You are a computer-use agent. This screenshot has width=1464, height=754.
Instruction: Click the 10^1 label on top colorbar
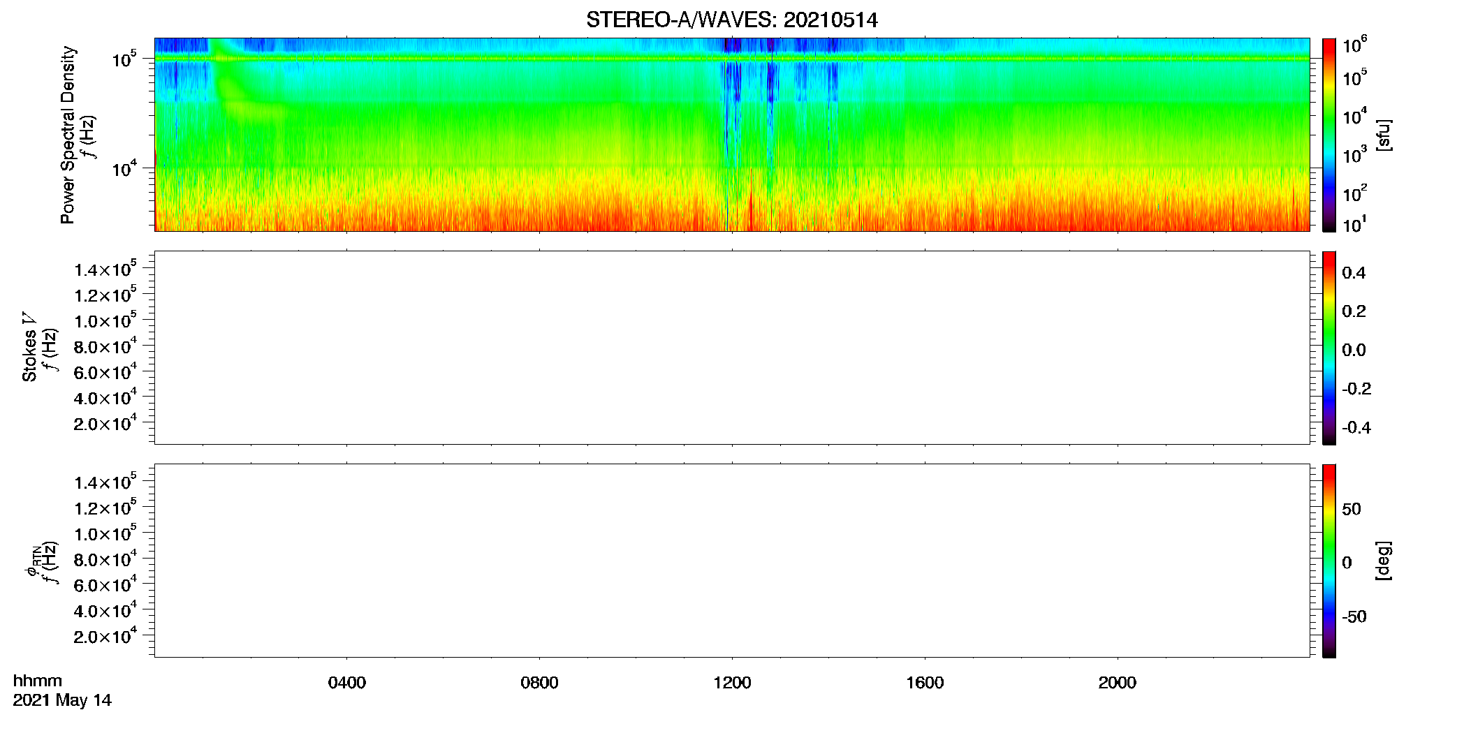click(x=1354, y=225)
